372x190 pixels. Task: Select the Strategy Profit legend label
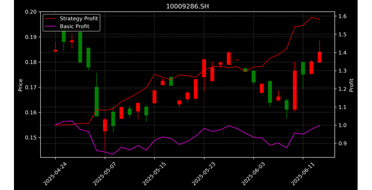click(x=79, y=19)
